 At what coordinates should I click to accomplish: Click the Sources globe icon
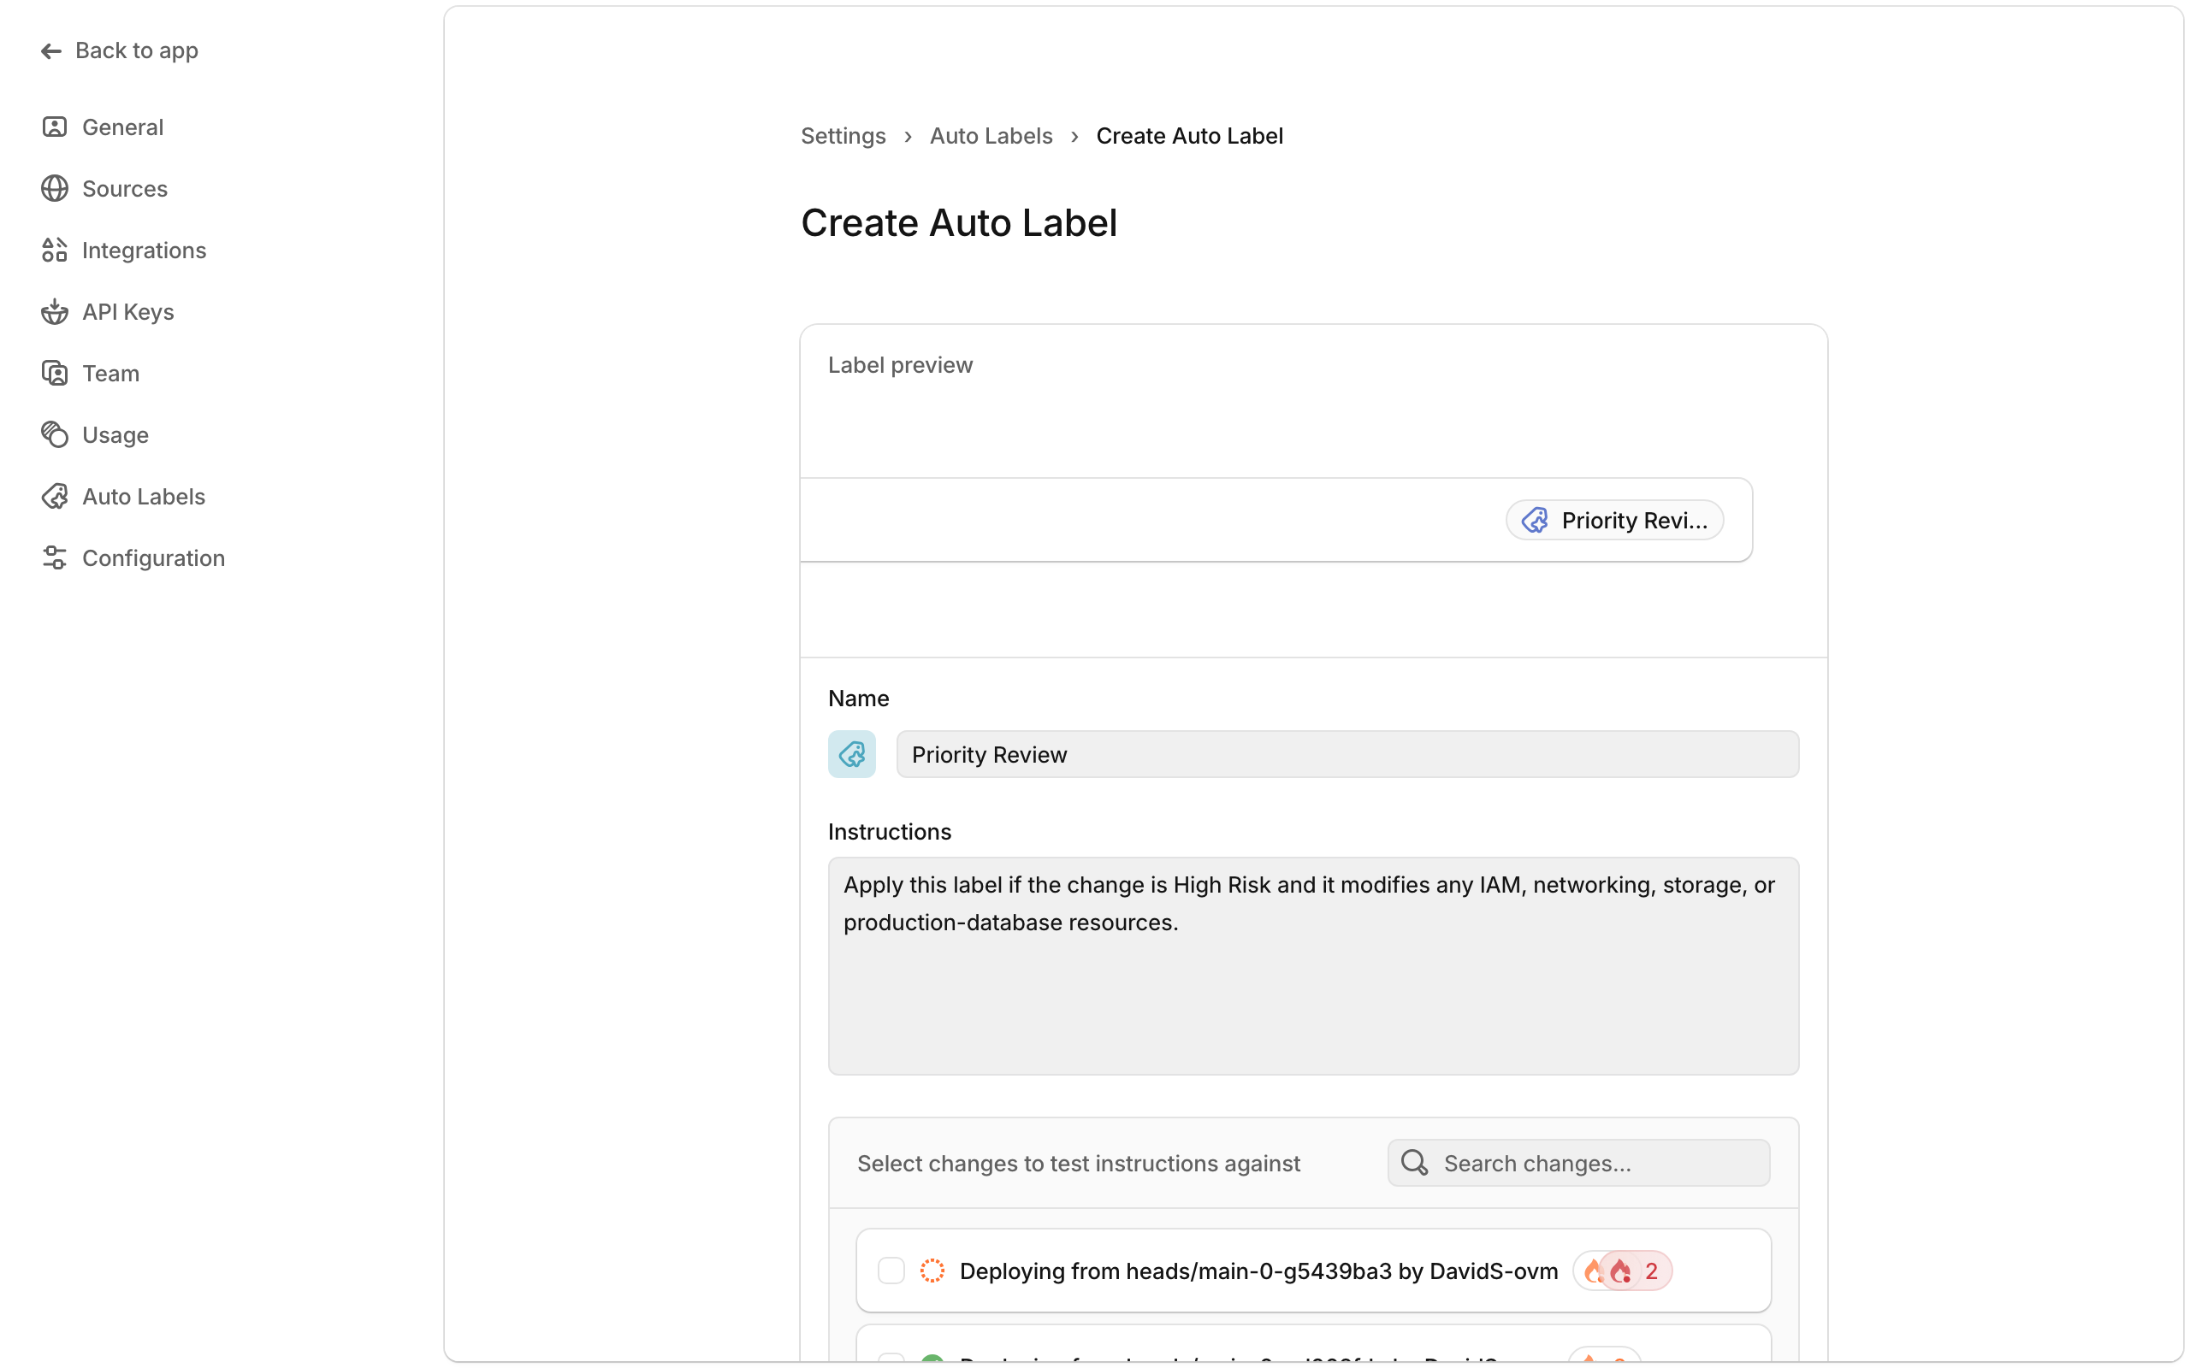(54, 188)
